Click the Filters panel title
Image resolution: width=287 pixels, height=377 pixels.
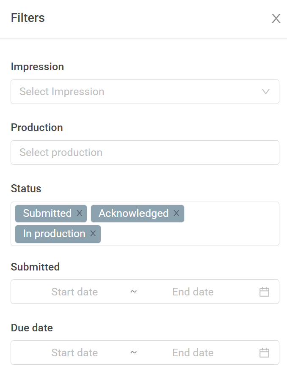pyautogui.click(x=28, y=18)
